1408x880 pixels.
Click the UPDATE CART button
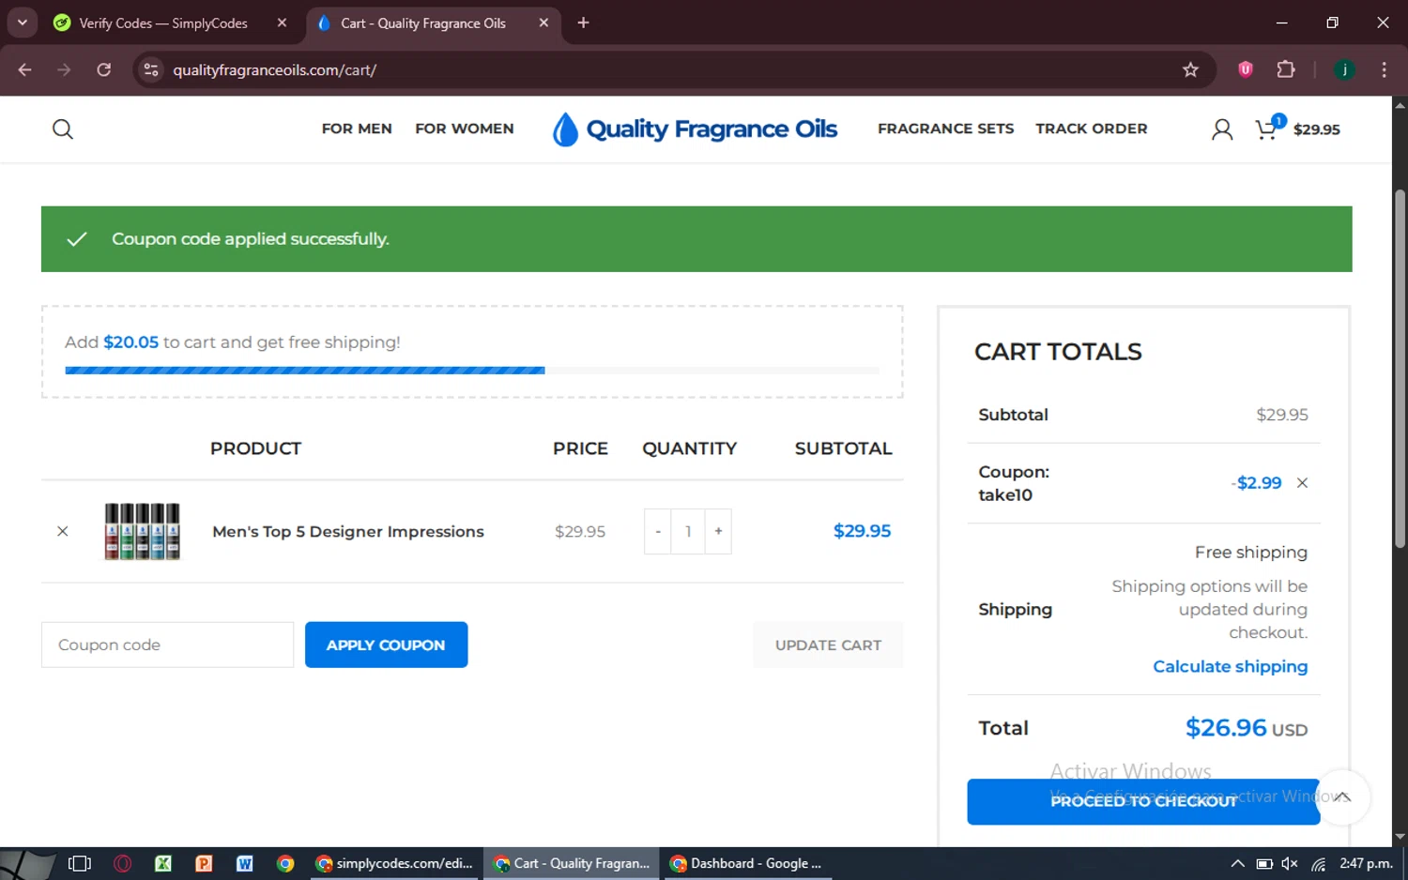828,645
